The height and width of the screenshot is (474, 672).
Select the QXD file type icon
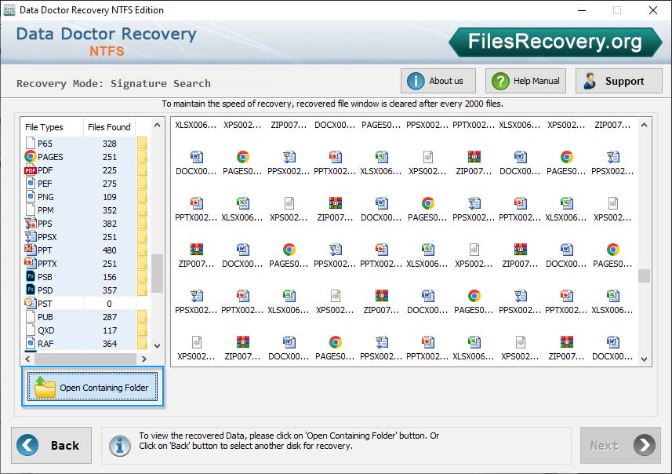31,330
